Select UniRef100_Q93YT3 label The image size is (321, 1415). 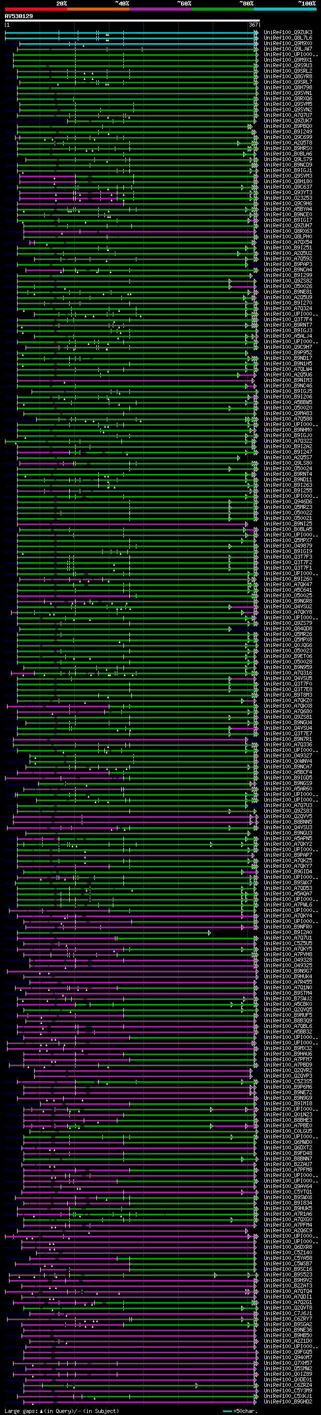tap(288, 193)
